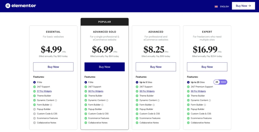
Task: Buy the Expert plan
Action: pos(207,67)
